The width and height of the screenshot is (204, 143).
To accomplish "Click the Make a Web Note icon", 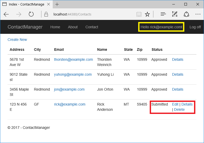I will click(175, 14).
